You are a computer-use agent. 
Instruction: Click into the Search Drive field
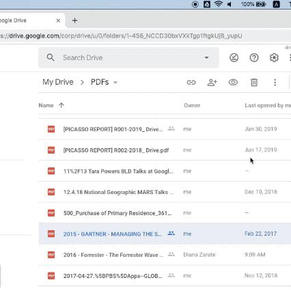tap(128, 57)
